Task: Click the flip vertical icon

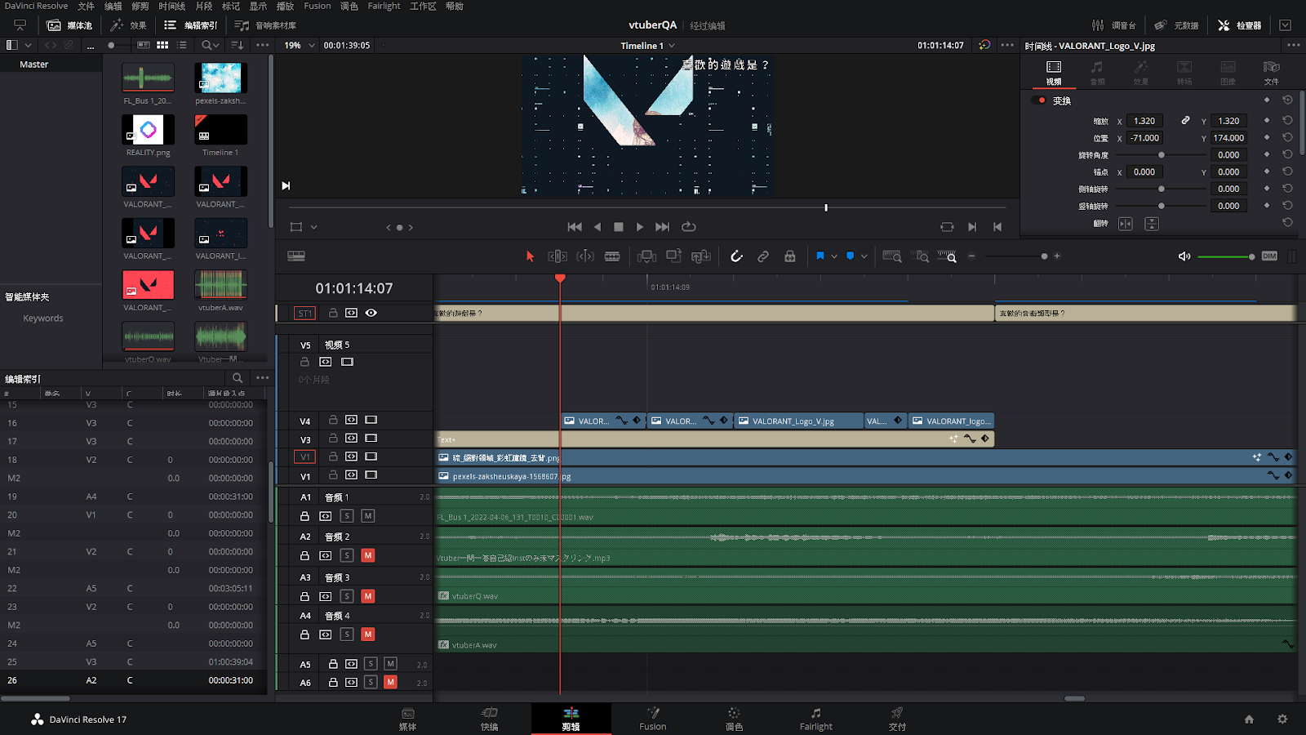Action: (x=1152, y=224)
